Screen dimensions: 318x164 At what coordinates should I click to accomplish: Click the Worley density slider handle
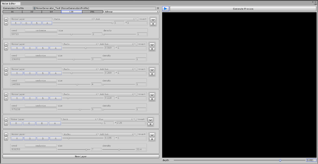pyautogui.click(x=119, y=150)
